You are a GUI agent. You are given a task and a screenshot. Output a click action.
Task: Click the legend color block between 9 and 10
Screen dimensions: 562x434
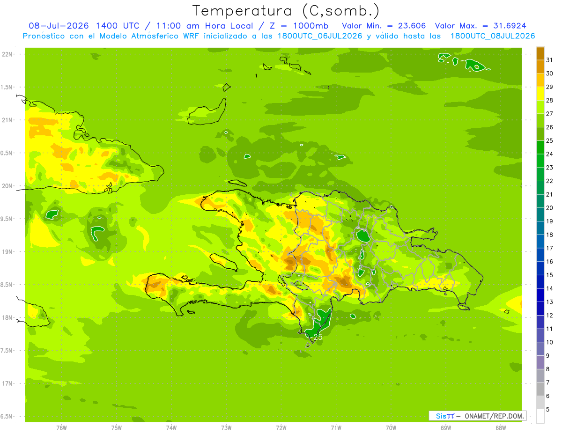tap(540, 349)
